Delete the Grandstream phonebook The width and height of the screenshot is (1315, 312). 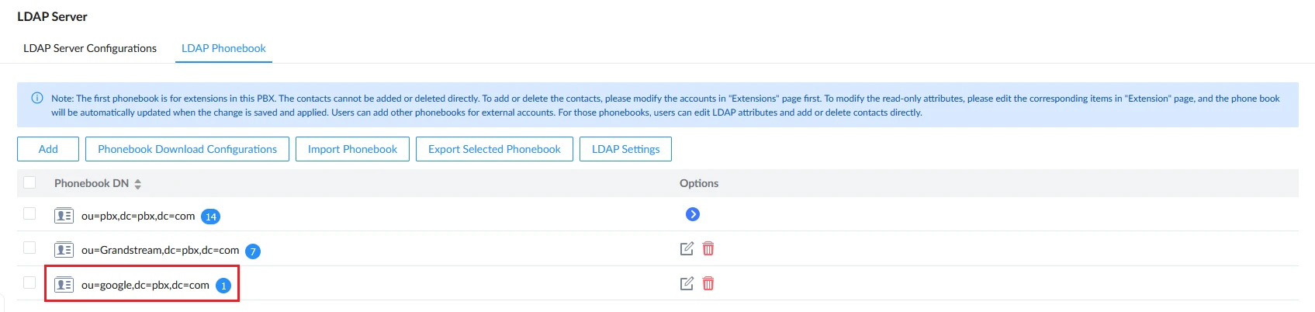(x=708, y=248)
